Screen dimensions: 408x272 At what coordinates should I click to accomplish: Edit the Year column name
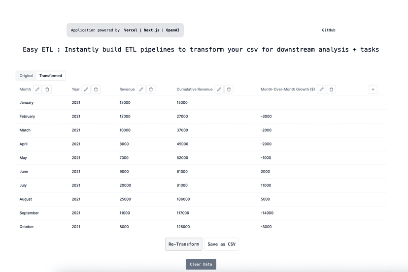pos(86,90)
